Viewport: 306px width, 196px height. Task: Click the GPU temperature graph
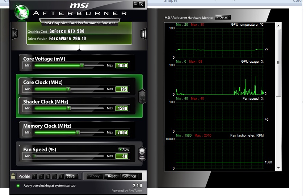(x=220, y=43)
